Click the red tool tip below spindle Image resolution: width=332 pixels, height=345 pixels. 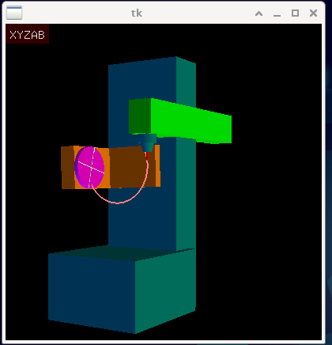tap(148, 156)
